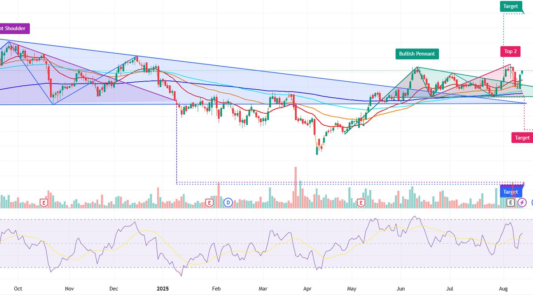The height and width of the screenshot is (295, 533).
Task: Click the purple lightning bolt event icon
Action: coord(523,203)
